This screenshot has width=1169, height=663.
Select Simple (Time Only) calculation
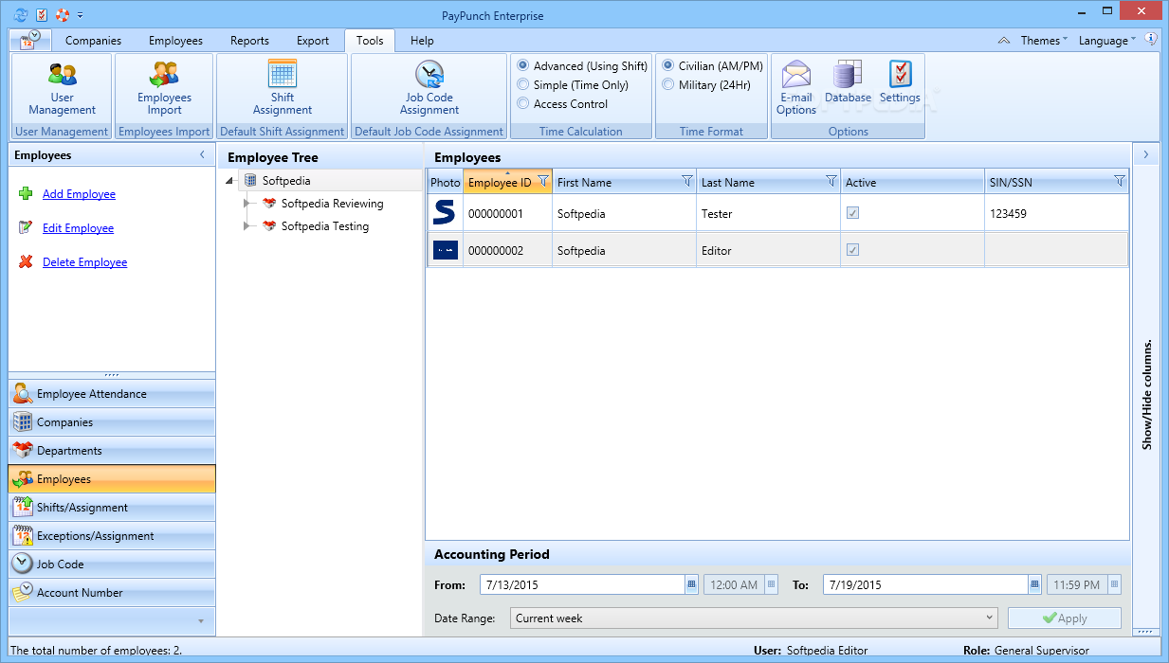pyautogui.click(x=573, y=85)
